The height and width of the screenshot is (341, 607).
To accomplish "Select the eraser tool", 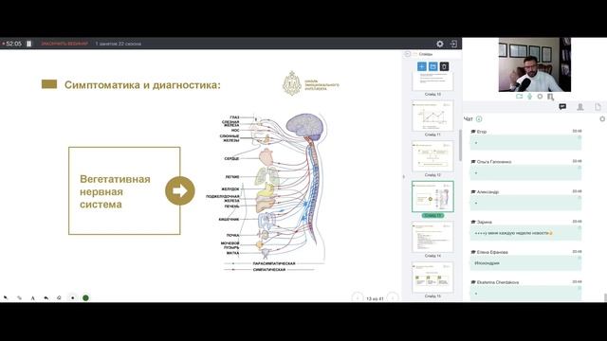I will coord(59,297).
